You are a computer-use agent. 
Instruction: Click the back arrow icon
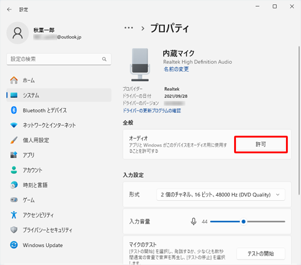[9, 10]
